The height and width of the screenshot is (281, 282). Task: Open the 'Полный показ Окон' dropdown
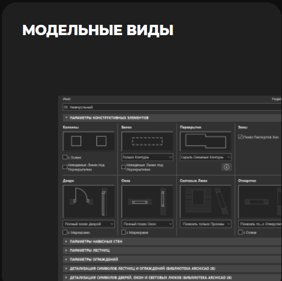[147, 224]
